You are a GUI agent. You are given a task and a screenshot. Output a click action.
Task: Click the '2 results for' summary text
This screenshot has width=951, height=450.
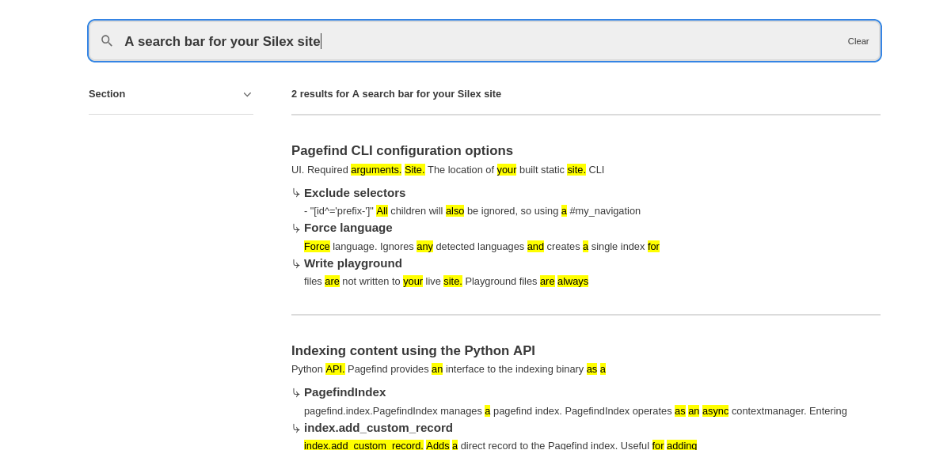tap(396, 94)
